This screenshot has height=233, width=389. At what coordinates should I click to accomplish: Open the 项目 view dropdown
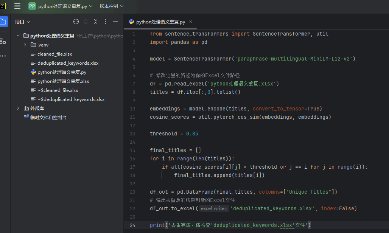click(22, 22)
